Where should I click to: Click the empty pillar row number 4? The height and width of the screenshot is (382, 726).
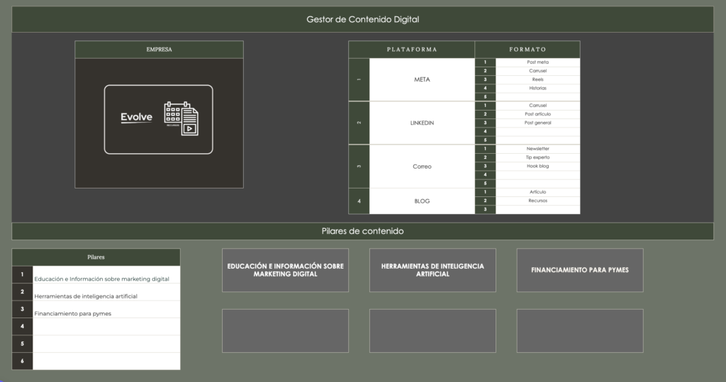pyautogui.click(x=106, y=326)
